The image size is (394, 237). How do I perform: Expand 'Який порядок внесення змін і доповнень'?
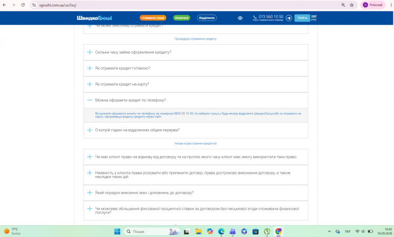196,193
